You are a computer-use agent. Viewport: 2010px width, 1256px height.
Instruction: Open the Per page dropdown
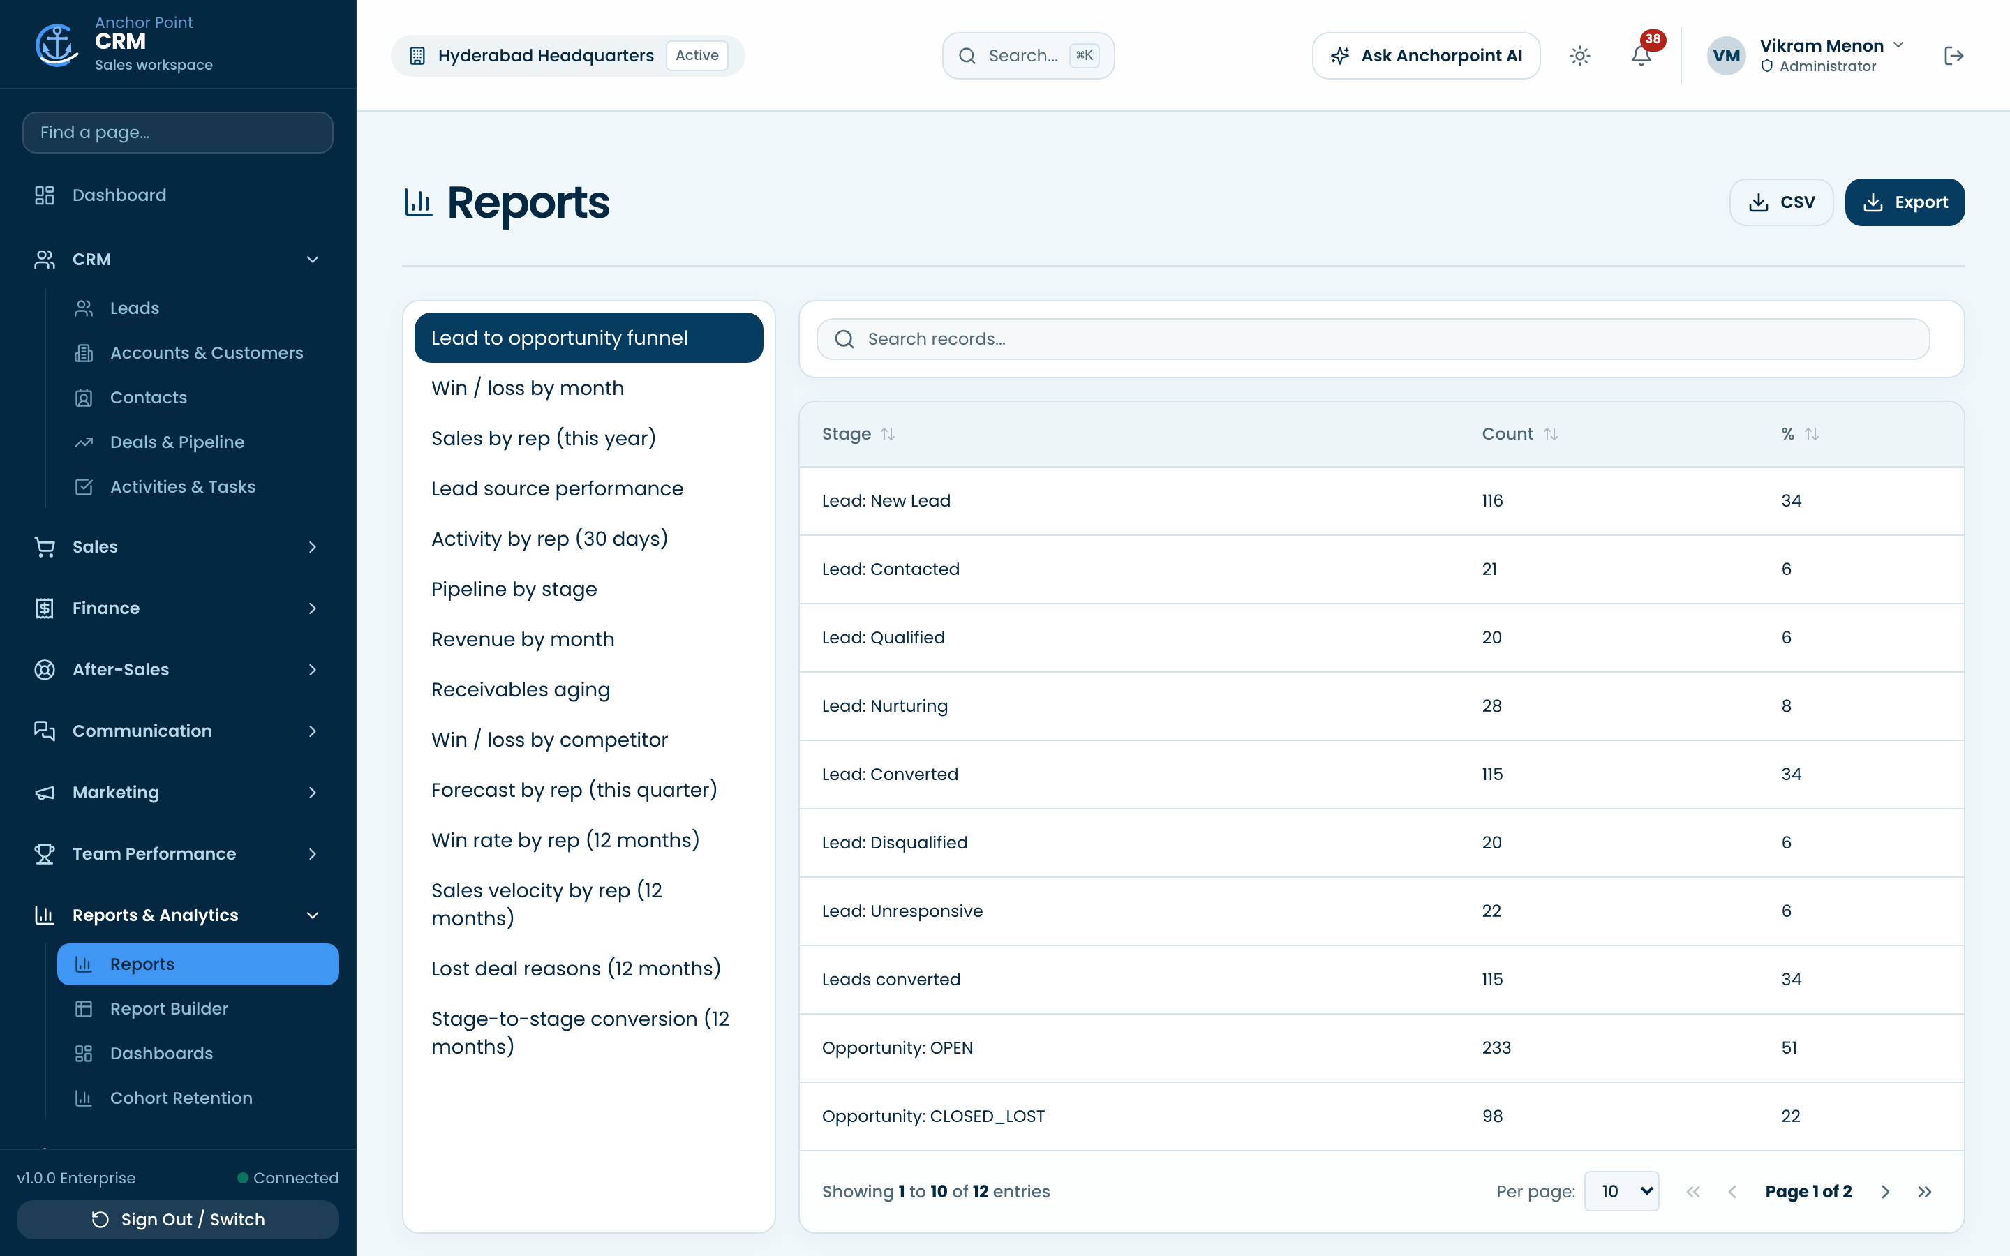1621,1191
